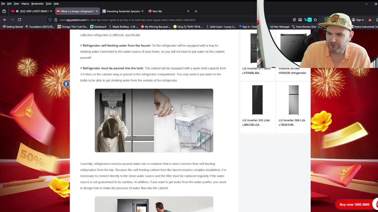Open the fox extension icon

click(370, 20)
